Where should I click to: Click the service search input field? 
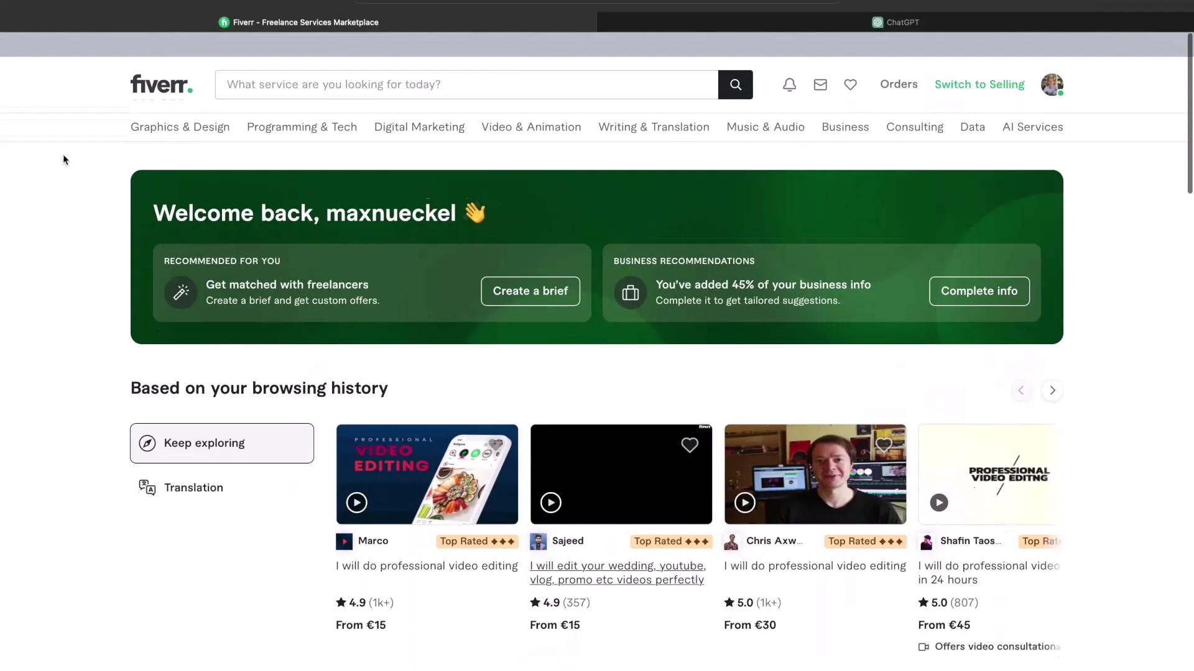466,84
